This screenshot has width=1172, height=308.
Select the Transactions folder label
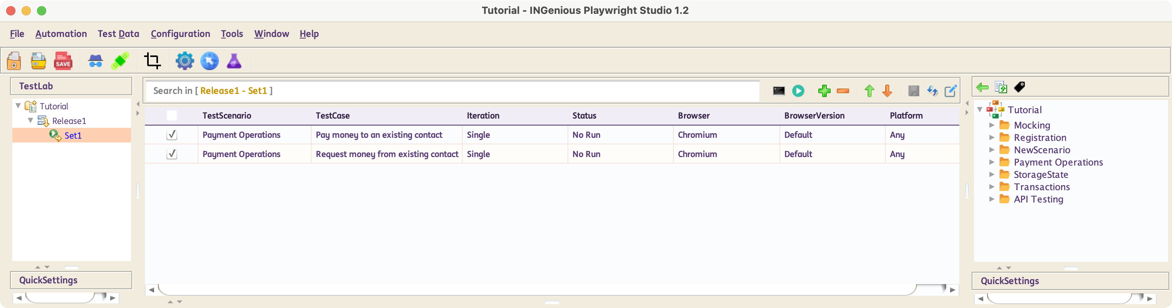point(1041,187)
